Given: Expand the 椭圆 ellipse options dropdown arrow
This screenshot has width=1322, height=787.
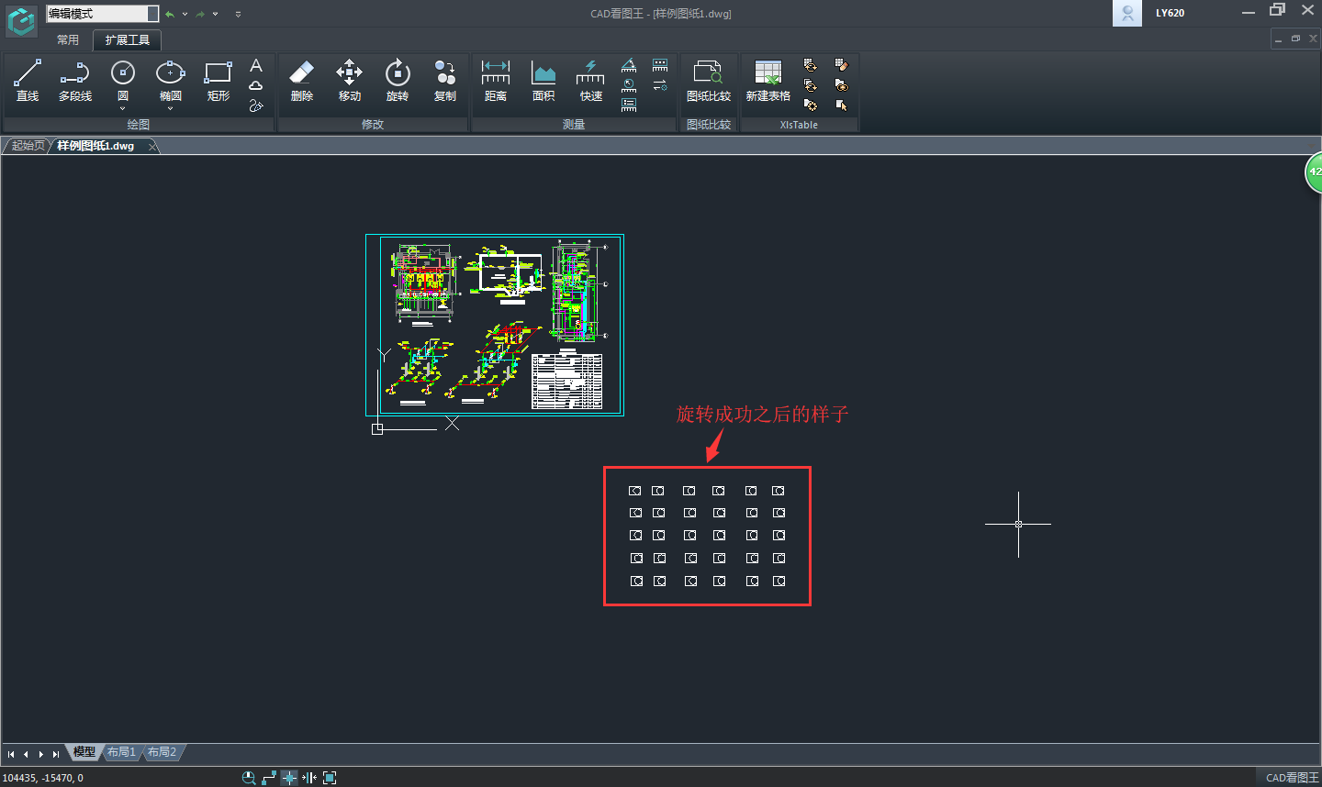Looking at the screenshot, I should (x=171, y=109).
